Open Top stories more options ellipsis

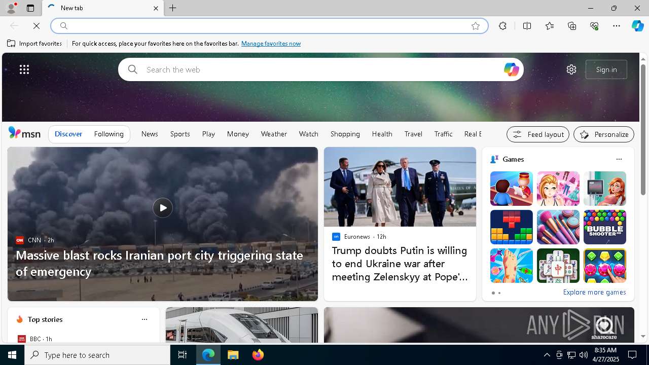(145, 319)
